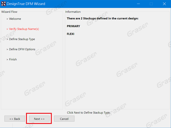
Task: Click the Next >> button
Action: pyautogui.click(x=39, y=119)
